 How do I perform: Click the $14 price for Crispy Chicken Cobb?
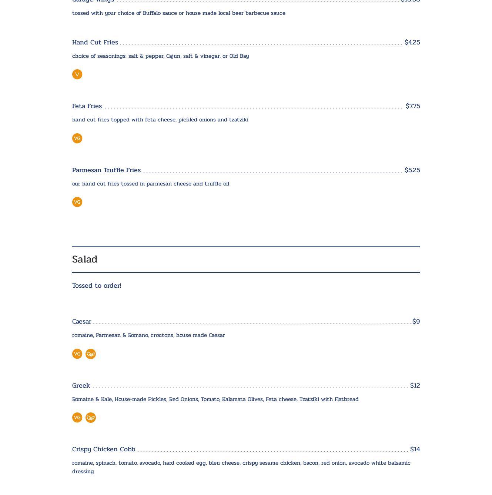[x=415, y=449]
